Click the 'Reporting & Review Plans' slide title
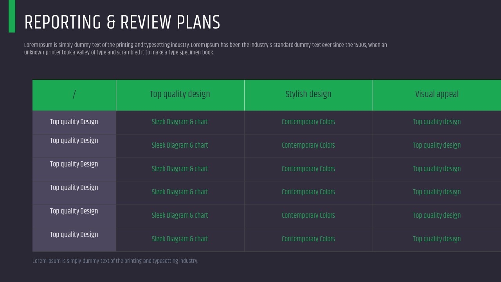The image size is (501, 282). [x=122, y=22]
